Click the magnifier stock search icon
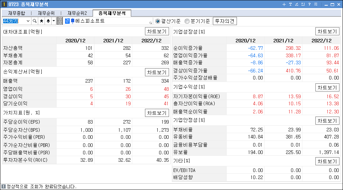343x190 pixels. (35, 21)
